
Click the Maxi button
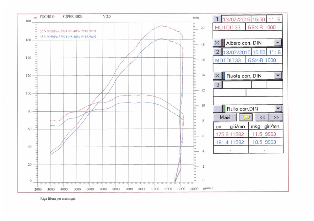[225, 117]
